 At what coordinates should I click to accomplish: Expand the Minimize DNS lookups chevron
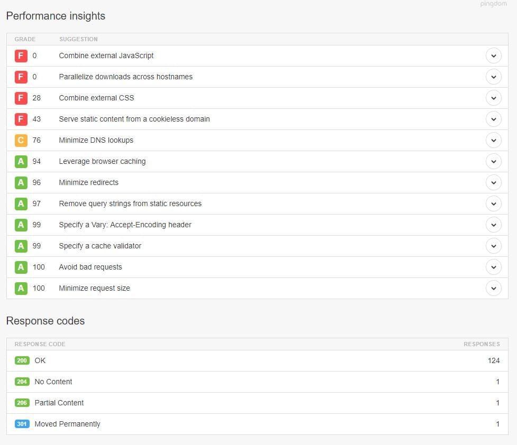click(493, 140)
